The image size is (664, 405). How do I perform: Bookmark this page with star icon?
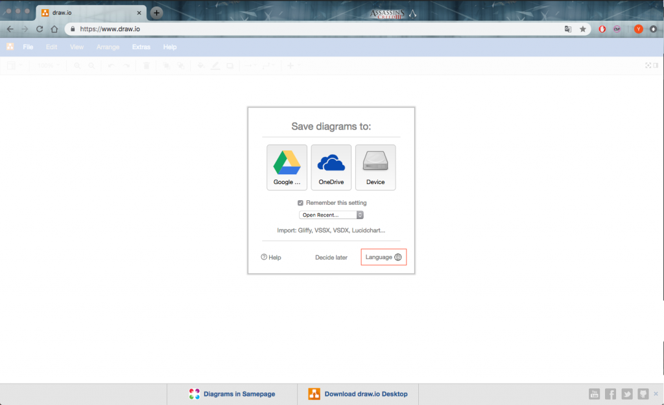[583, 29]
